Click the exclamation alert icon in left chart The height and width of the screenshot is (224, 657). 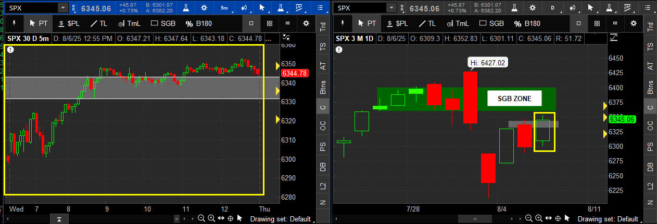click(x=10, y=50)
